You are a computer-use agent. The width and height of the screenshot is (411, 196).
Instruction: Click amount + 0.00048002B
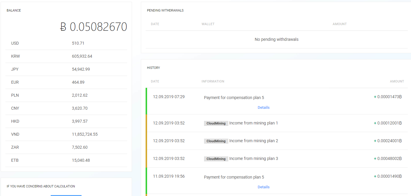(x=388, y=158)
